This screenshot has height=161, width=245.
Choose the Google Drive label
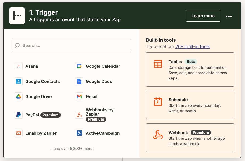39,96
